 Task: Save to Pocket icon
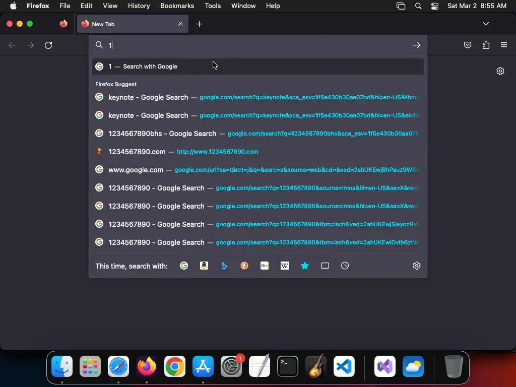coord(467,45)
